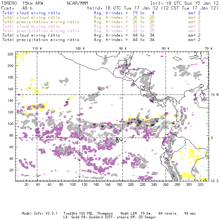Image resolution: width=220 pixels, height=220 pixels.
Task: Click the blue "Avg. k-index = 19 to 4" text
Action: point(124,13)
